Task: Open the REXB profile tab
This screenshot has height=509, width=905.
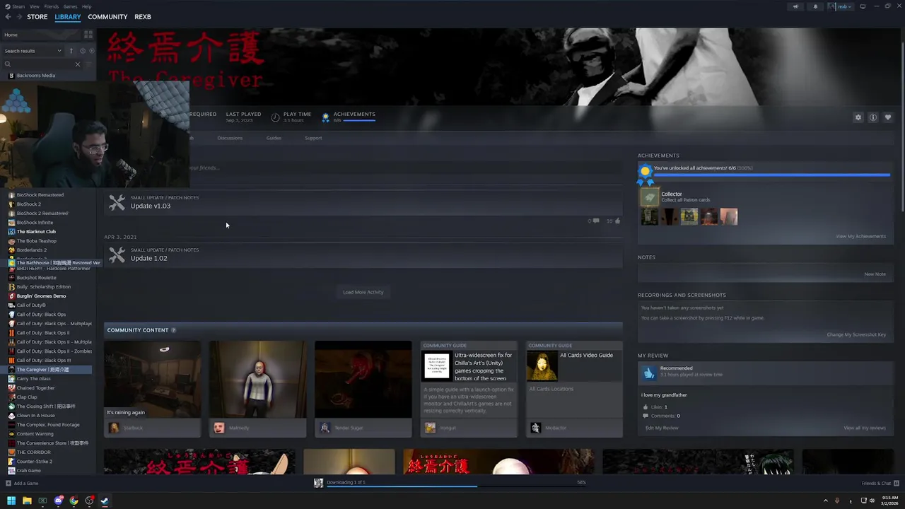Action: pos(143,17)
